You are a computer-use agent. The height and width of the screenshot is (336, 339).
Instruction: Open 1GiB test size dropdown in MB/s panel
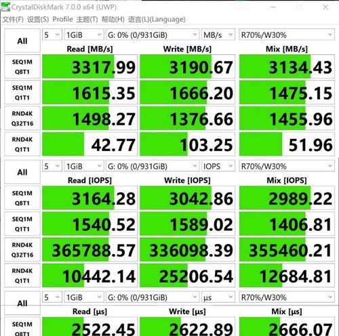[x=83, y=35]
